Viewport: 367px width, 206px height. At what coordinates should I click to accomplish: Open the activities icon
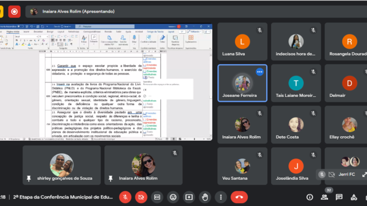click(354, 197)
